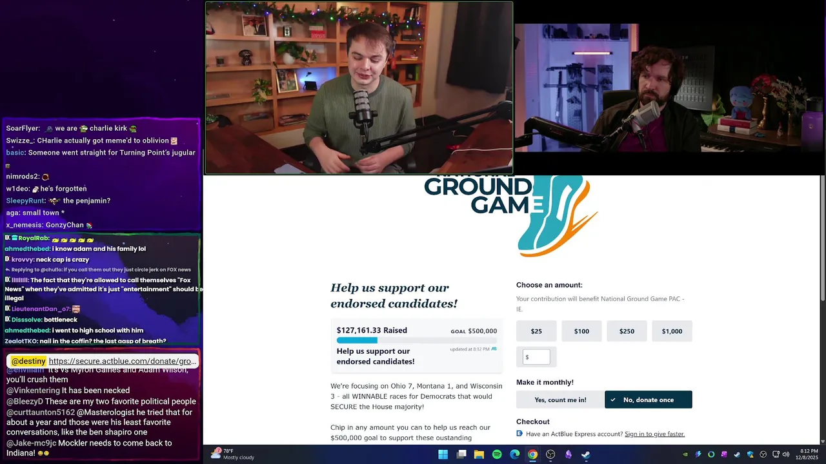Open the purple Obsidian taskbar app
The height and width of the screenshot is (464, 826).
click(569, 454)
